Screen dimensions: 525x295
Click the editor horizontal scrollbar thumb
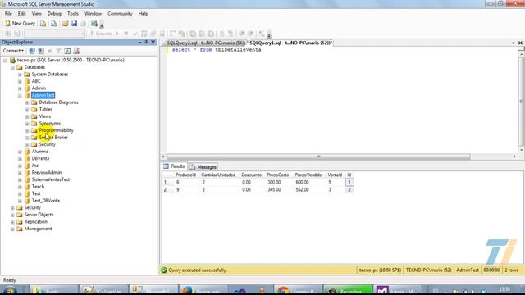318,157
